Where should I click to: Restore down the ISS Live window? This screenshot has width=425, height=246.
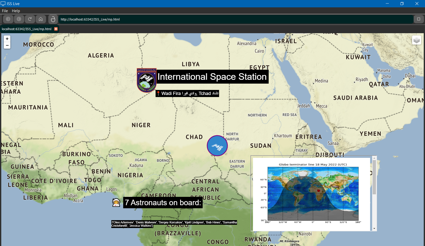point(402,4)
